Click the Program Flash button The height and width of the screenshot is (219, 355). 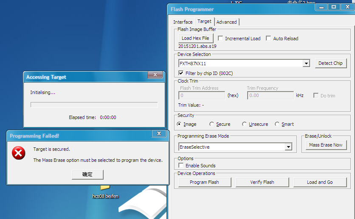click(x=204, y=182)
